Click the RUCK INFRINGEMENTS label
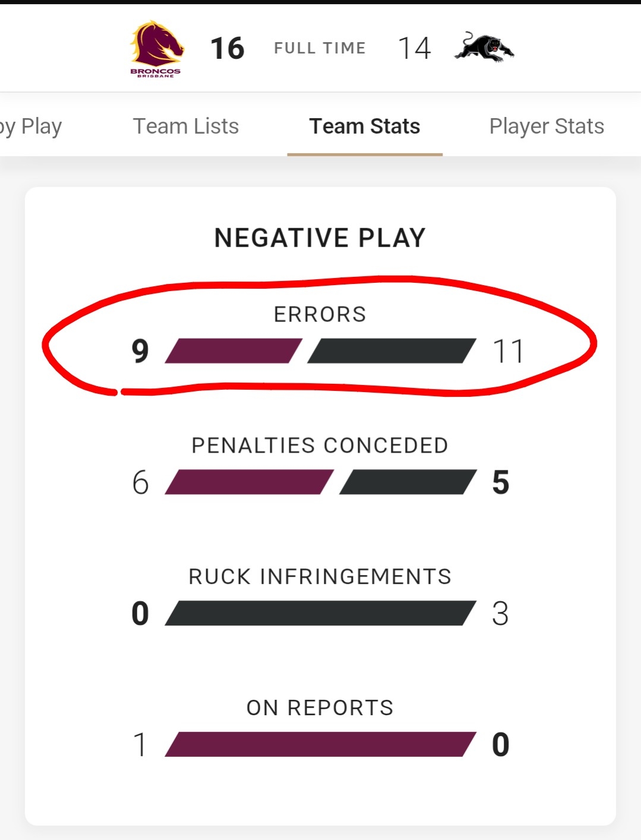The width and height of the screenshot is (641, 840). coord(320,577)
